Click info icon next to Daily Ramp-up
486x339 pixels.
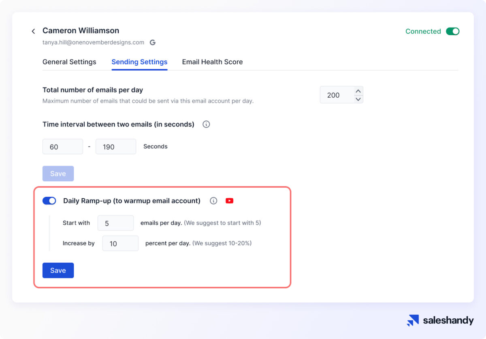click(x=213, y=201)
